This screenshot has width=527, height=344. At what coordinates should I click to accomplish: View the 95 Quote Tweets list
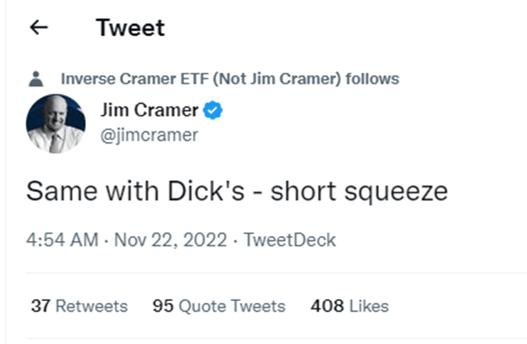(x=219, y=306)
